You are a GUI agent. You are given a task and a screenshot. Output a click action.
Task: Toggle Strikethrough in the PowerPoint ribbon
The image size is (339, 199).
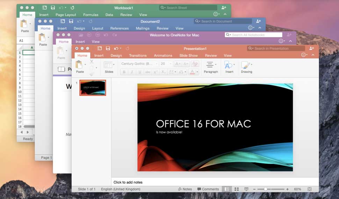148,72
